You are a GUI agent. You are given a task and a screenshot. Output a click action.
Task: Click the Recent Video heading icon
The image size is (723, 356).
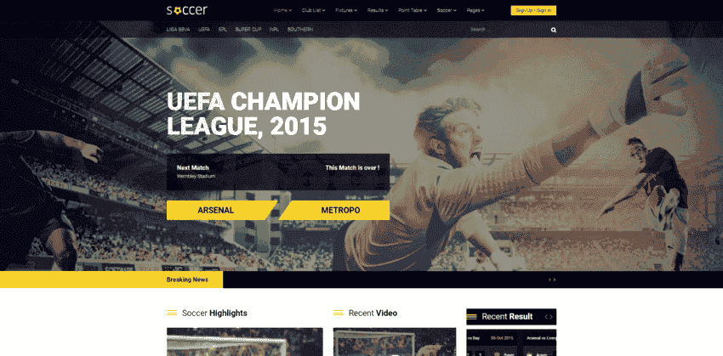[x=338, y=314]
